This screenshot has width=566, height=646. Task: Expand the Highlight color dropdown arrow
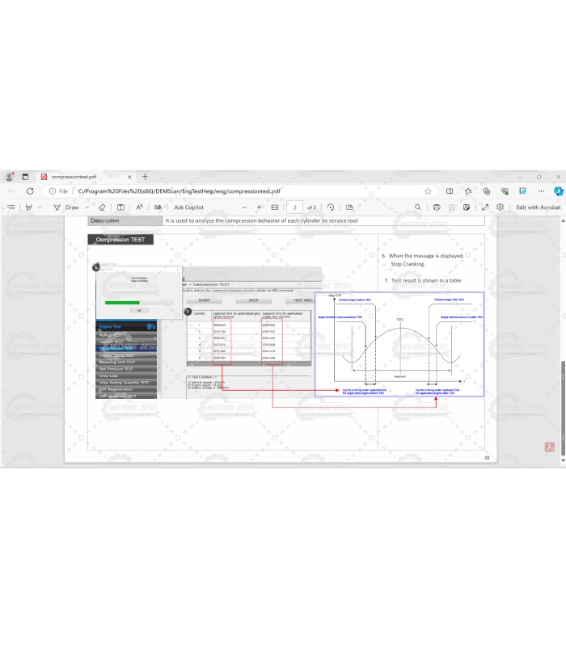pyautogui.click(x=40, y=208)
